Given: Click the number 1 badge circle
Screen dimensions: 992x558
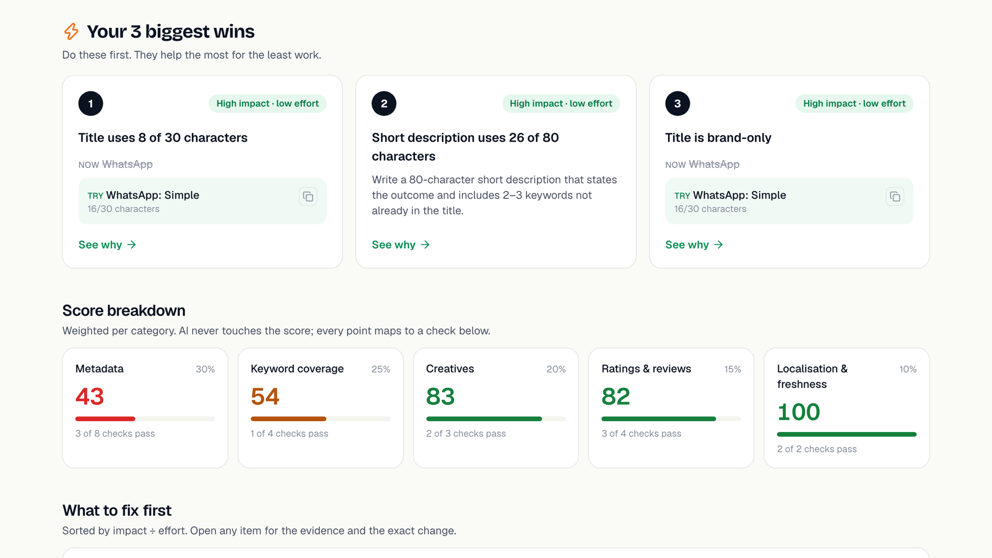Looking at the screenshot, I should pos(90,103).
